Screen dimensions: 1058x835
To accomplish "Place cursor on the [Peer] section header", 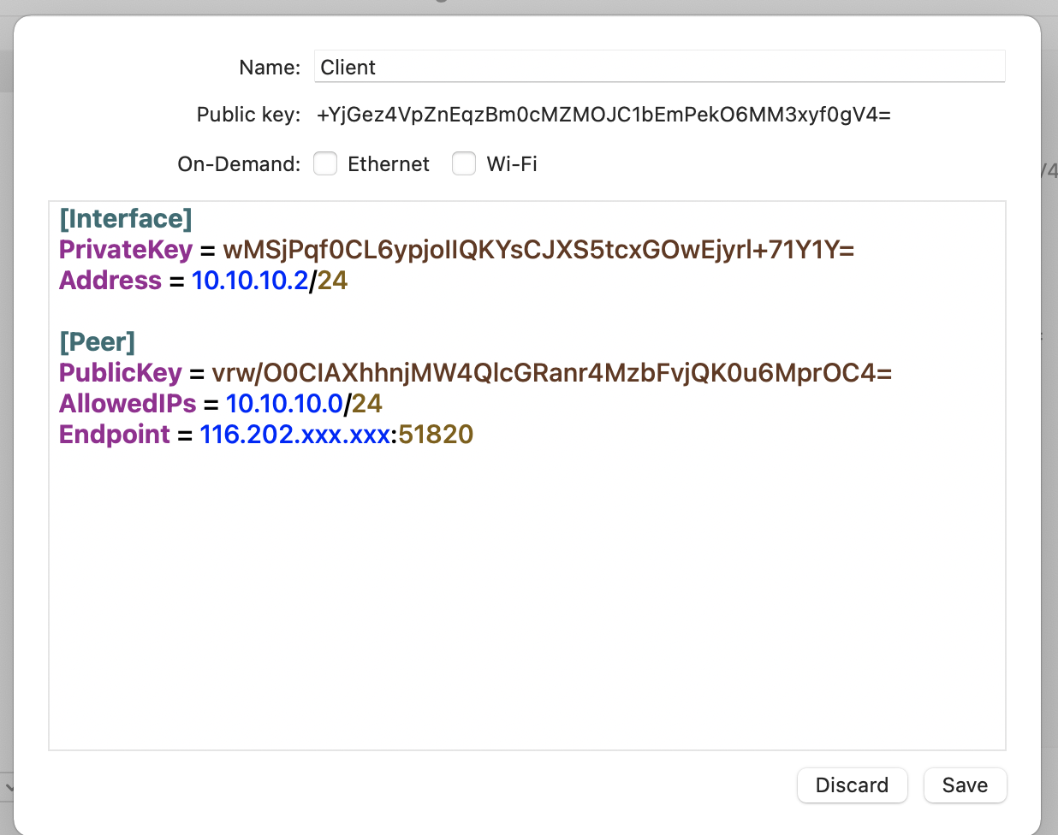I will (98, 342).
